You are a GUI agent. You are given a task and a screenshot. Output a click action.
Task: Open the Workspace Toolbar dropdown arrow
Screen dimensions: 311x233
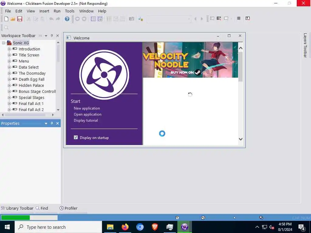click(x=46, y=36)
